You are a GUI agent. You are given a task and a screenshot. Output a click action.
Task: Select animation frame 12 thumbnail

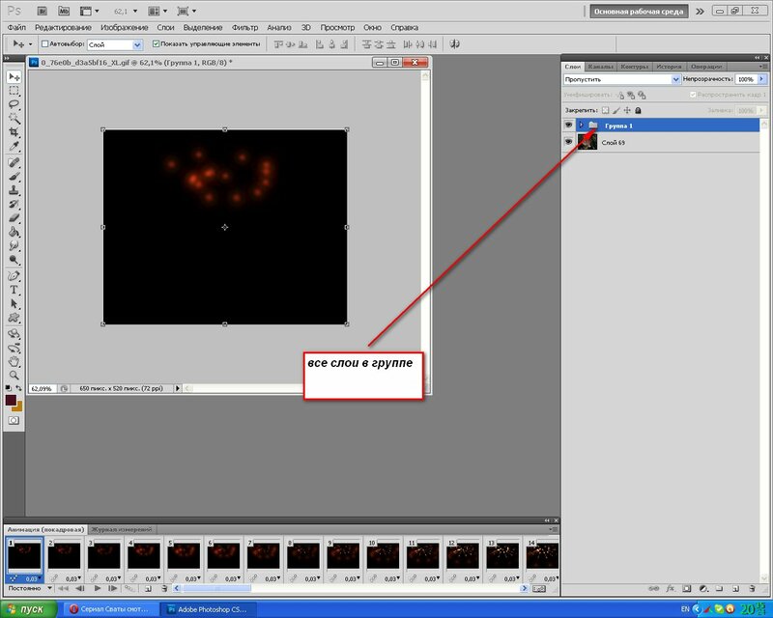tap(463, 556)
